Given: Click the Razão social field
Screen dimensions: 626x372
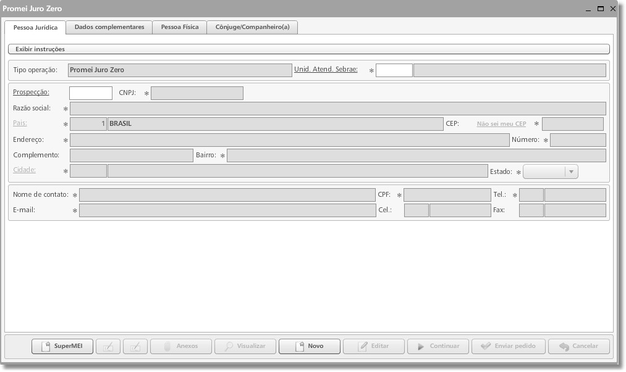Looking at the screenshot, I should (x=338, y=109).
